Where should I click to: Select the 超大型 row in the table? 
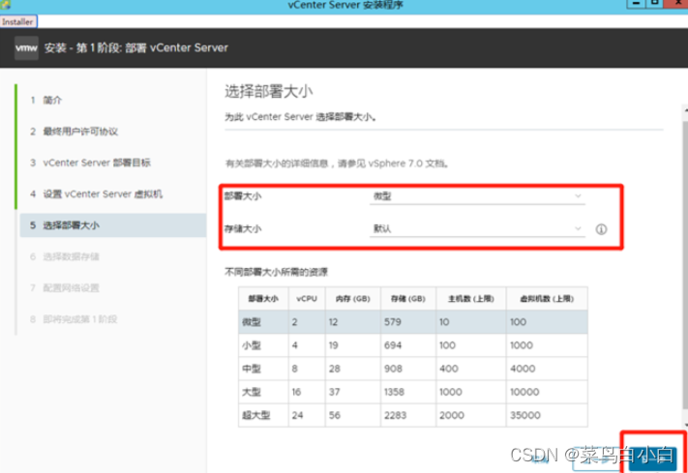point(413,415)
